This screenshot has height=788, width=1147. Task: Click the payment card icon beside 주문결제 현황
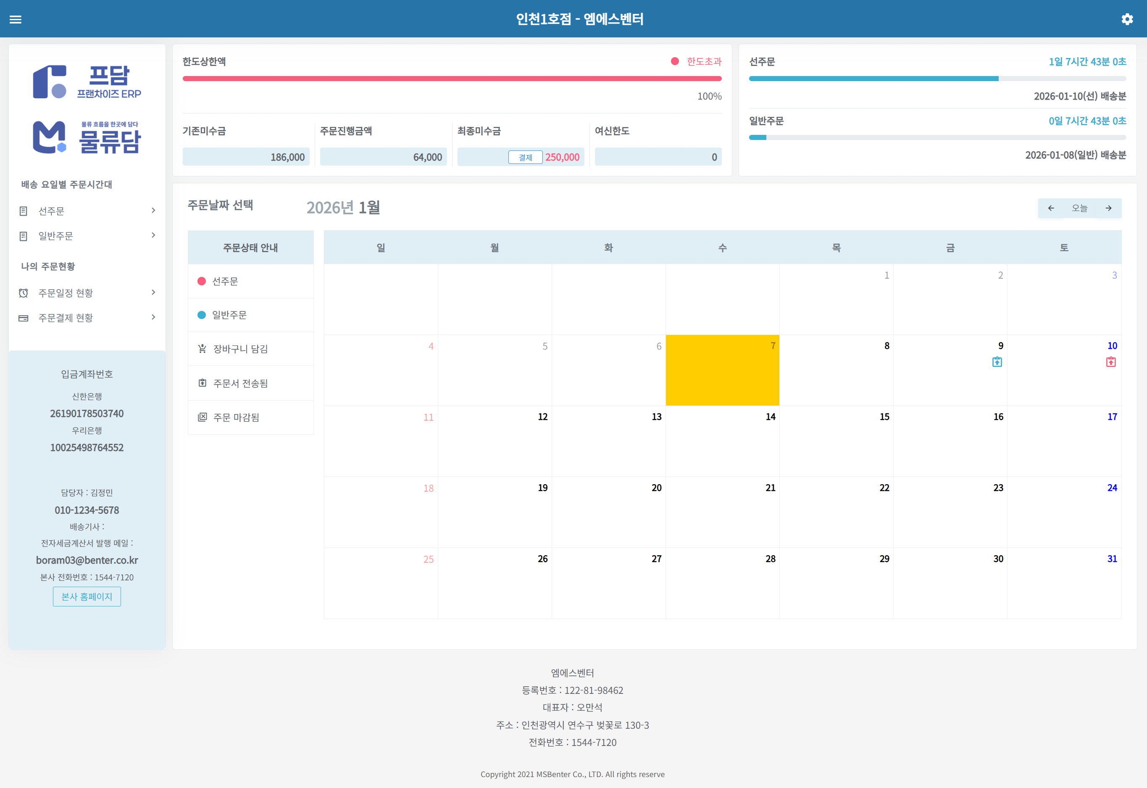[x=23, y=317]
